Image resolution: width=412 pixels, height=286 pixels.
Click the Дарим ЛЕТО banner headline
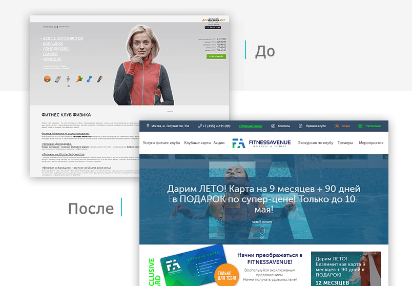[x=263, y=199]
